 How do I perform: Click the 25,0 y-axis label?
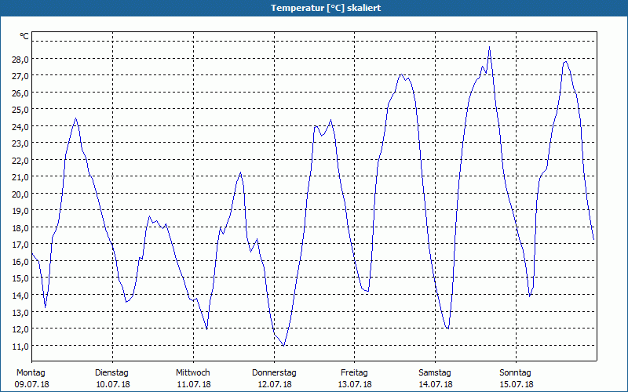tap(20, 110)
